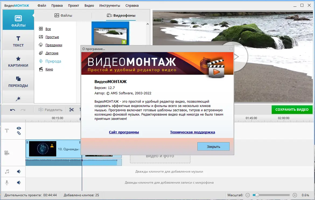Click the text track T icon
Image resolution: width=315 pixels, height=200 pixels.
pos(7,131)
